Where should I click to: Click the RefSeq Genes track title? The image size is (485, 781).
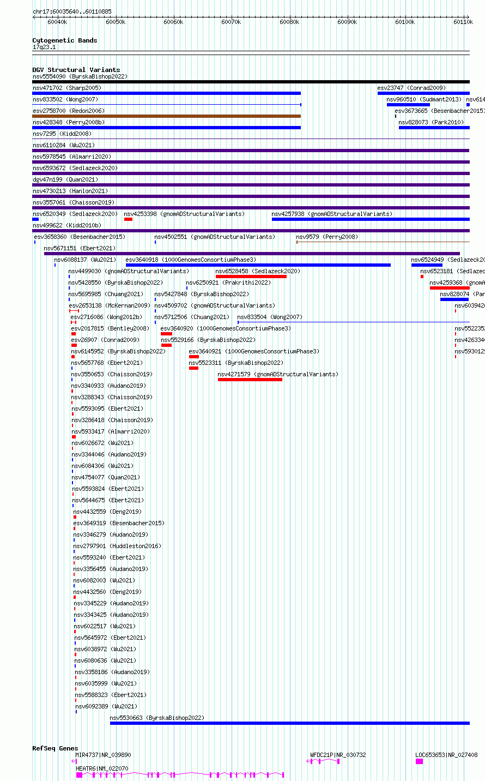tap(55, 748)
